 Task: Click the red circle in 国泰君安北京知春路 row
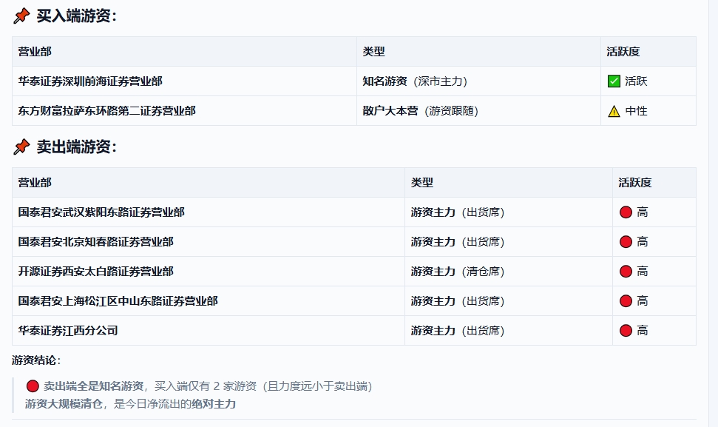tap(626, 242)
